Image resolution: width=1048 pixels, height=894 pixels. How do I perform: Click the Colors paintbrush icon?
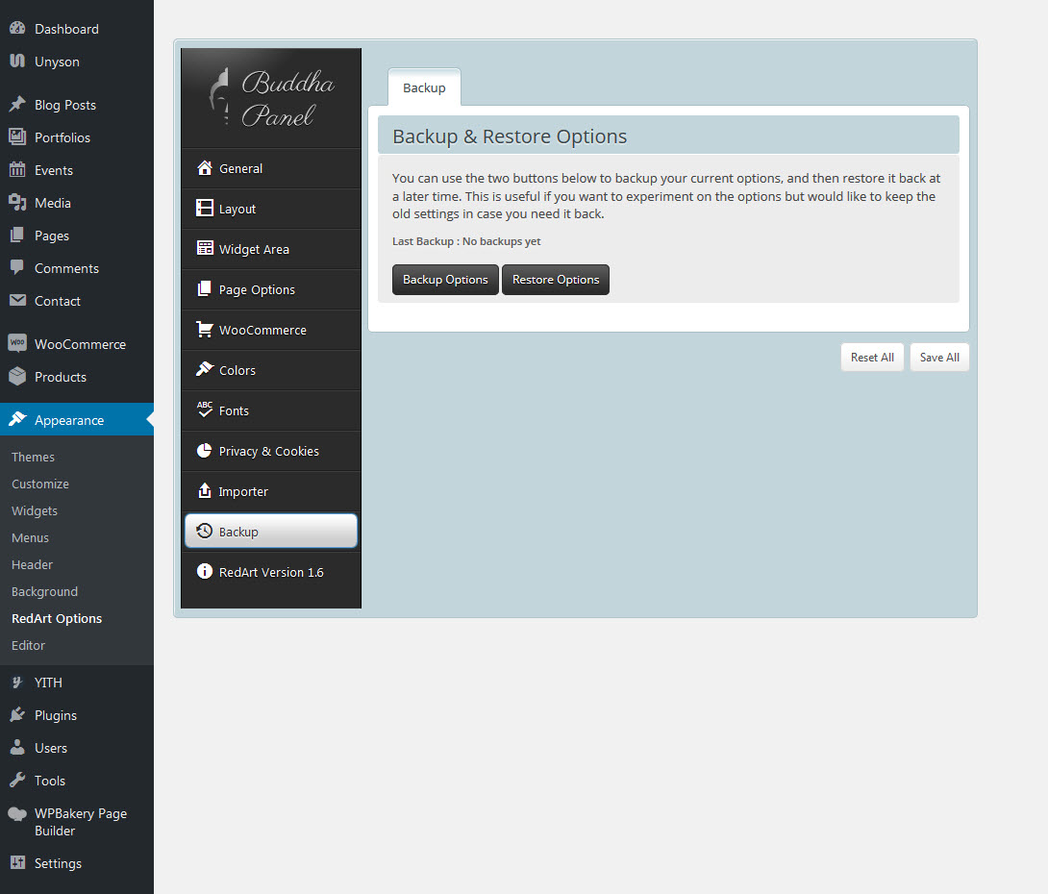tap(204, 370)
